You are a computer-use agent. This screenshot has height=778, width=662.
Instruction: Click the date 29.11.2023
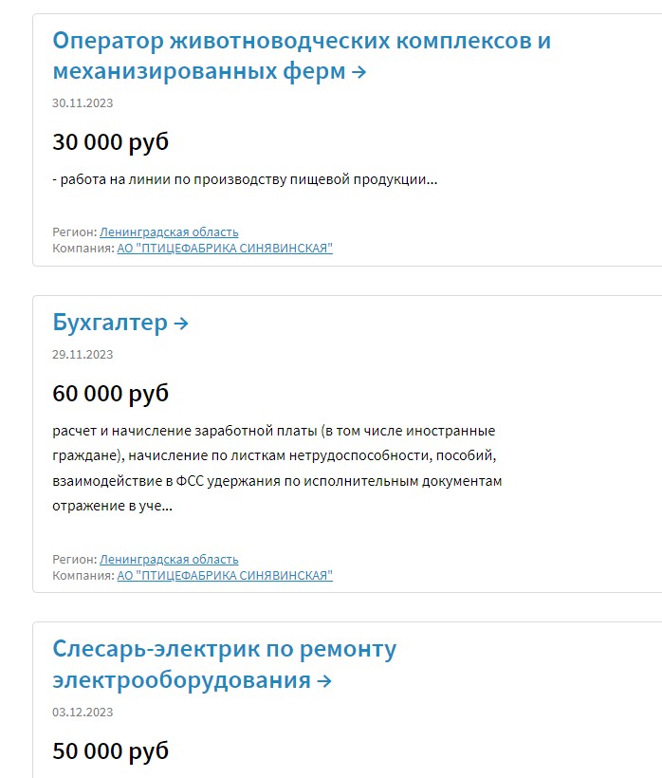tap(83, 355)
